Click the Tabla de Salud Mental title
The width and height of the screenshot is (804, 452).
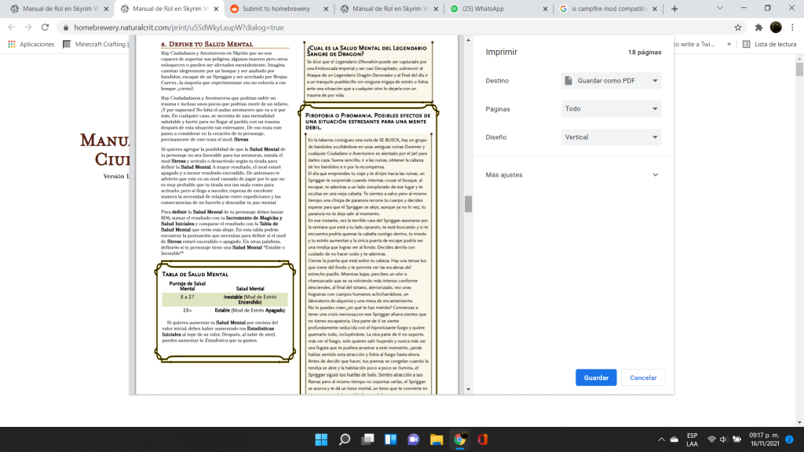pyautogui.click(x=195, y=274)
